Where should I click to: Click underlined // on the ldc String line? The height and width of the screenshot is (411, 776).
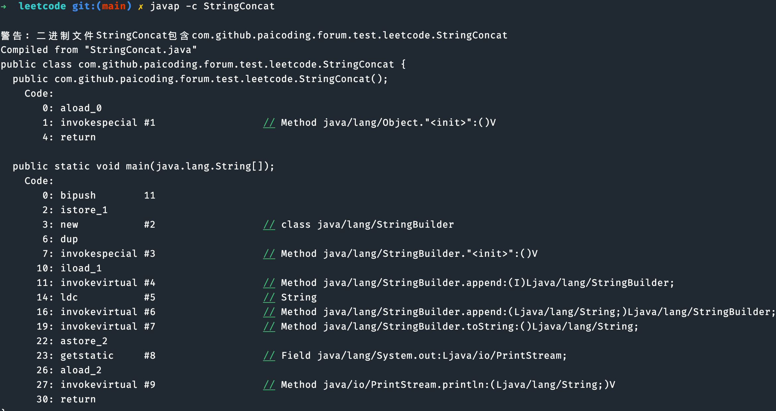269,297
